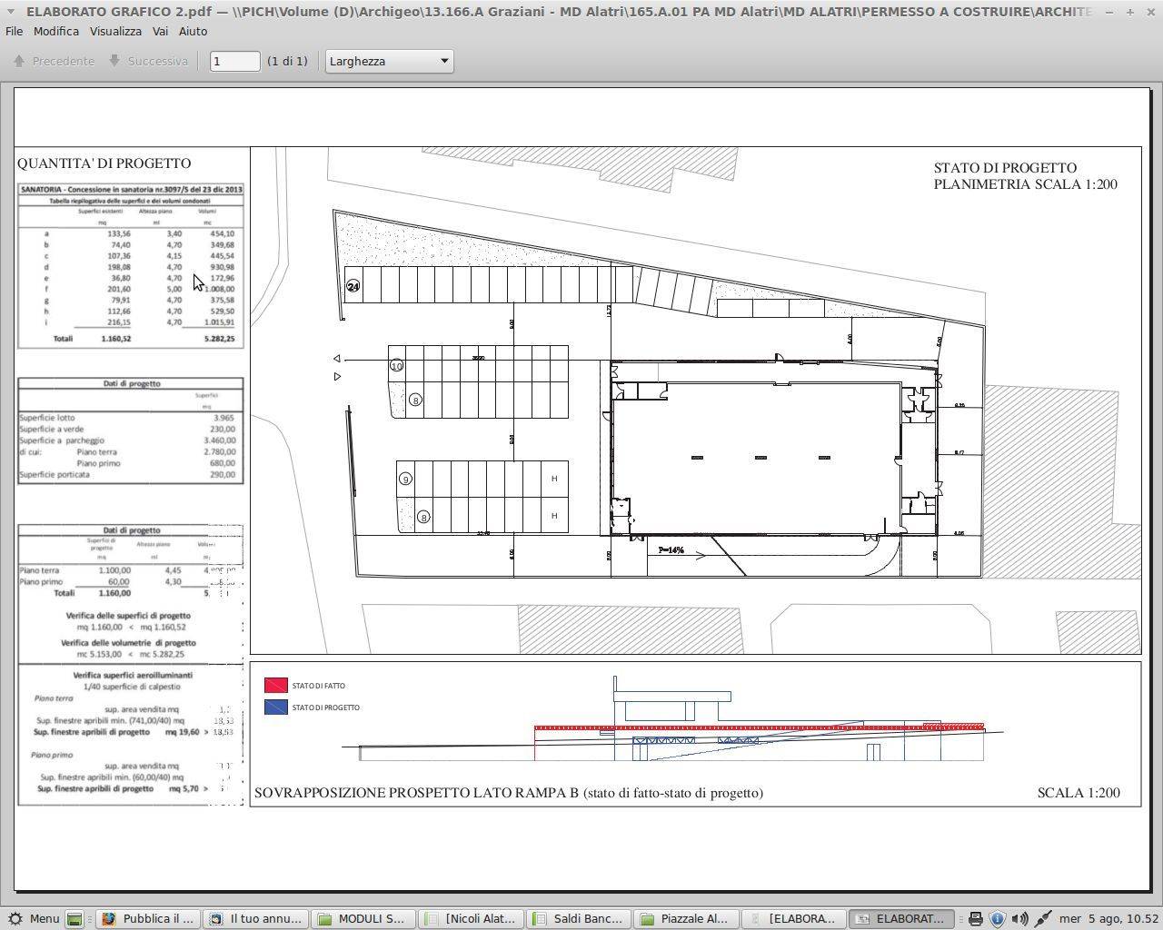Click the page number input field
1163x930 pixels.
click(234, 61)
